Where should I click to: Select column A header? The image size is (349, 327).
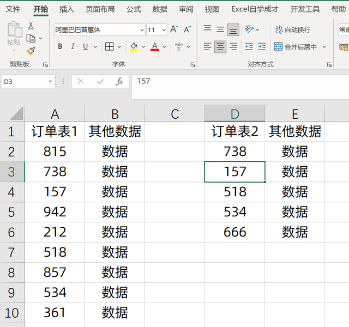click(x=55, y=114)
